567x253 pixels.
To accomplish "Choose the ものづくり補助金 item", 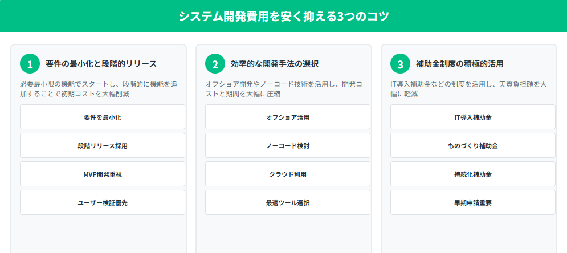I will (x=472, y=145).
